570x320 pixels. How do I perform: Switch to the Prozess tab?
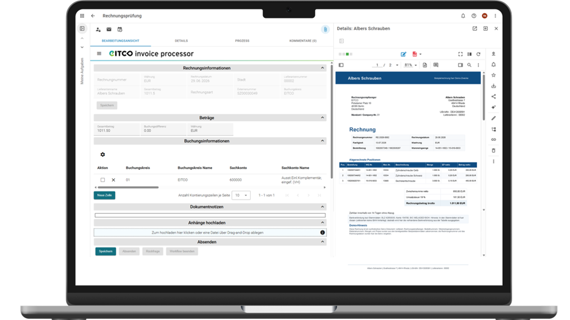point(242,41)
